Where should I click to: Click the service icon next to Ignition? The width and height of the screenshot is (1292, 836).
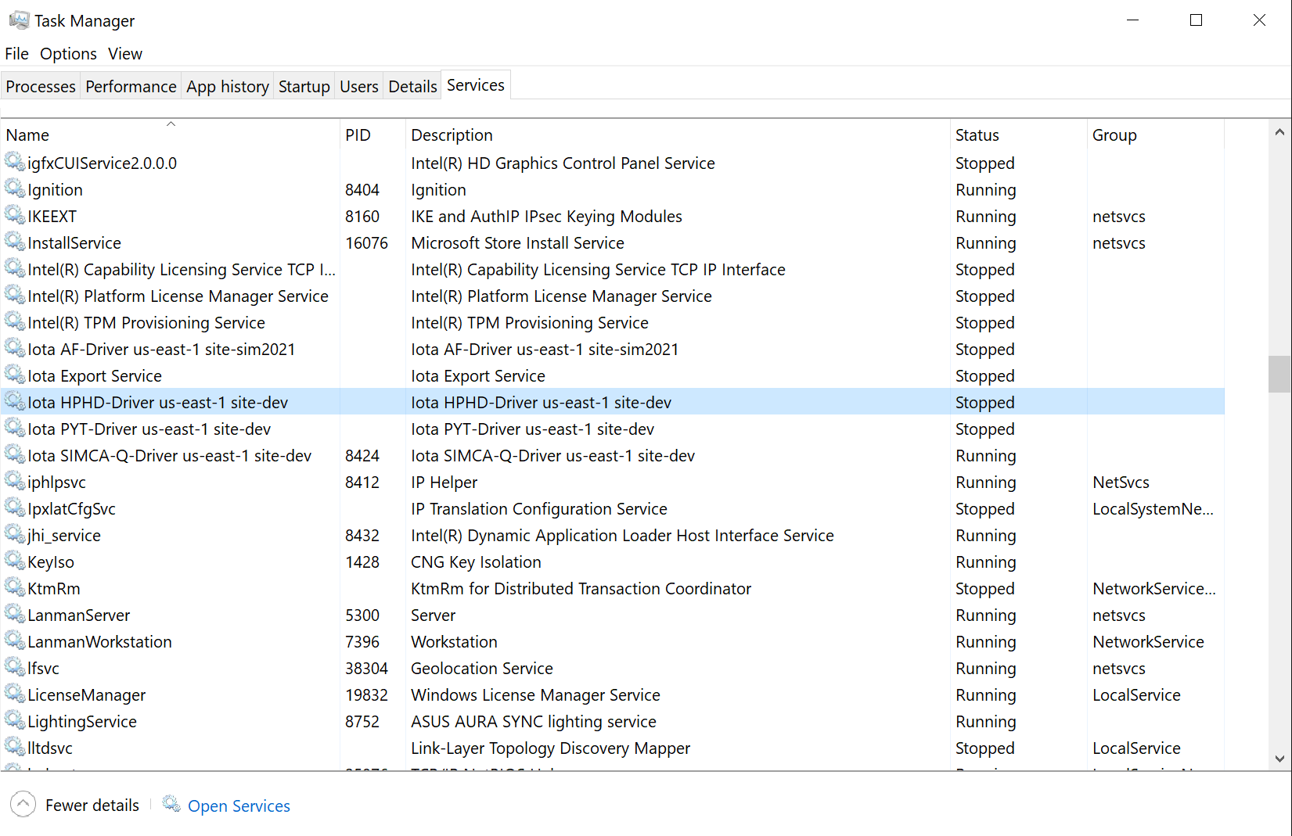pos(15,188)
